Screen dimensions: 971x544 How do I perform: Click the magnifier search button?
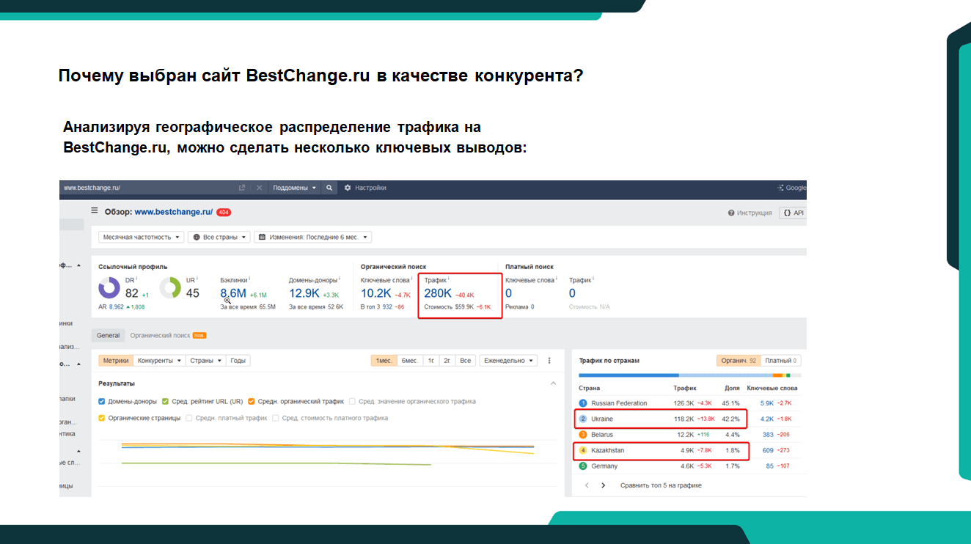tap(330, 188)
